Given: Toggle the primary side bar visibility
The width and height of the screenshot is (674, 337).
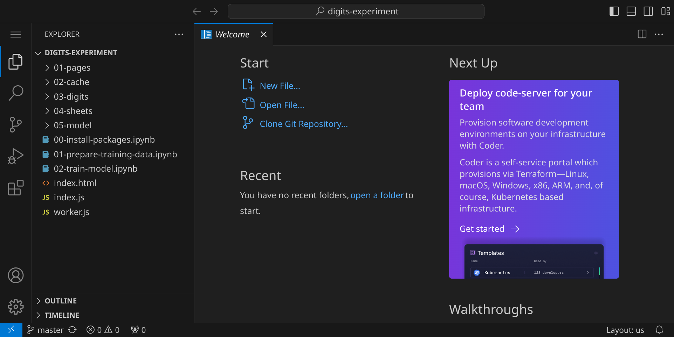Looking at the screenshot, I should (614, 11).
